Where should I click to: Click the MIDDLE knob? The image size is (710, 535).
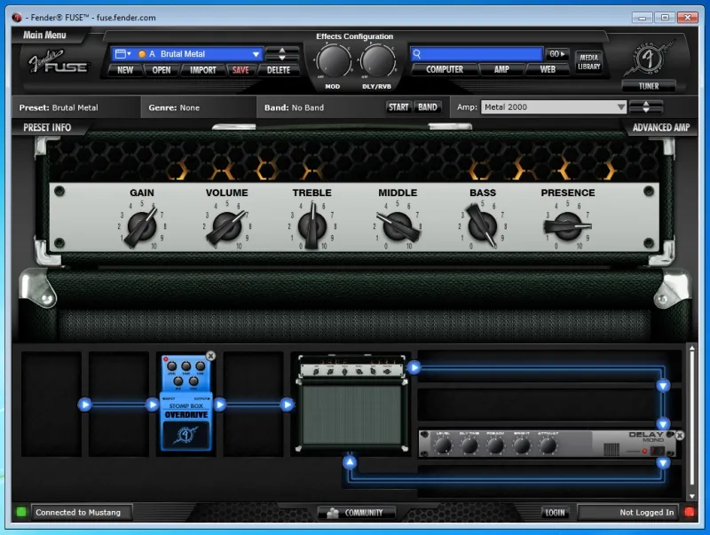tap(398, 226)
